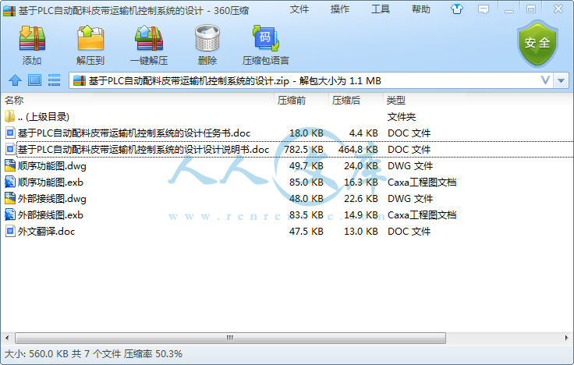Viewport: 574px width, 365px height.
Task: Click the 删除 (Delete) trash bin icon
Action: coord(207,38)
